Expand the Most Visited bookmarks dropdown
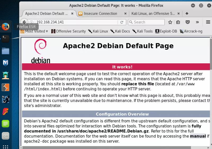212x149 pixels. click(34, 31)
